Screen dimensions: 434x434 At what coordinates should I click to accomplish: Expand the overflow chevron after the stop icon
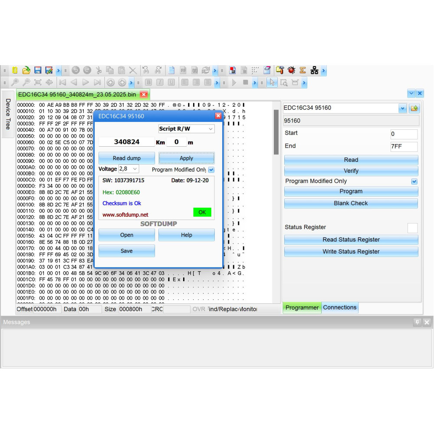pos(255,82)
